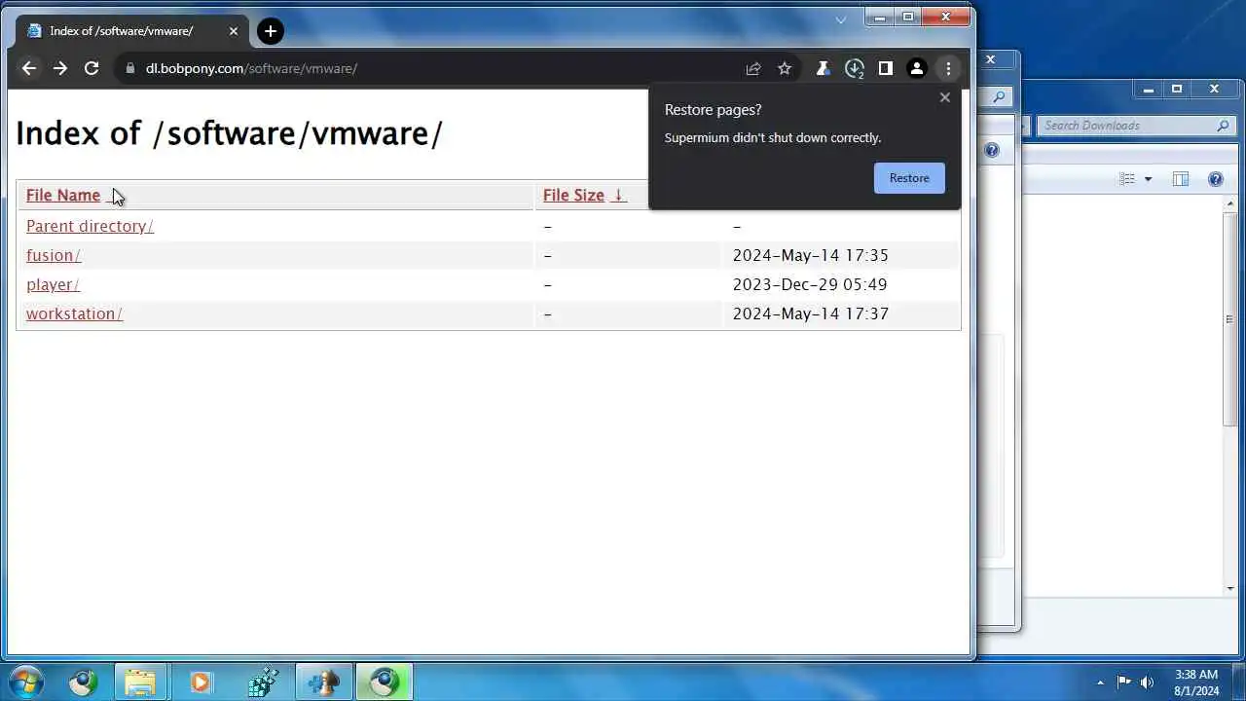This screenshot has height=701, width=1246.
Task: Toggle the browser side panel icon
Action: coord(886,68)
